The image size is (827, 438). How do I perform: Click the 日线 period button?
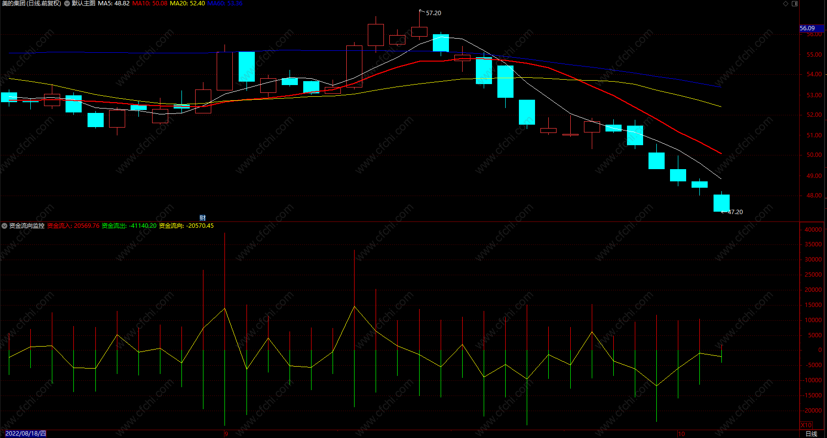point(811,434)
